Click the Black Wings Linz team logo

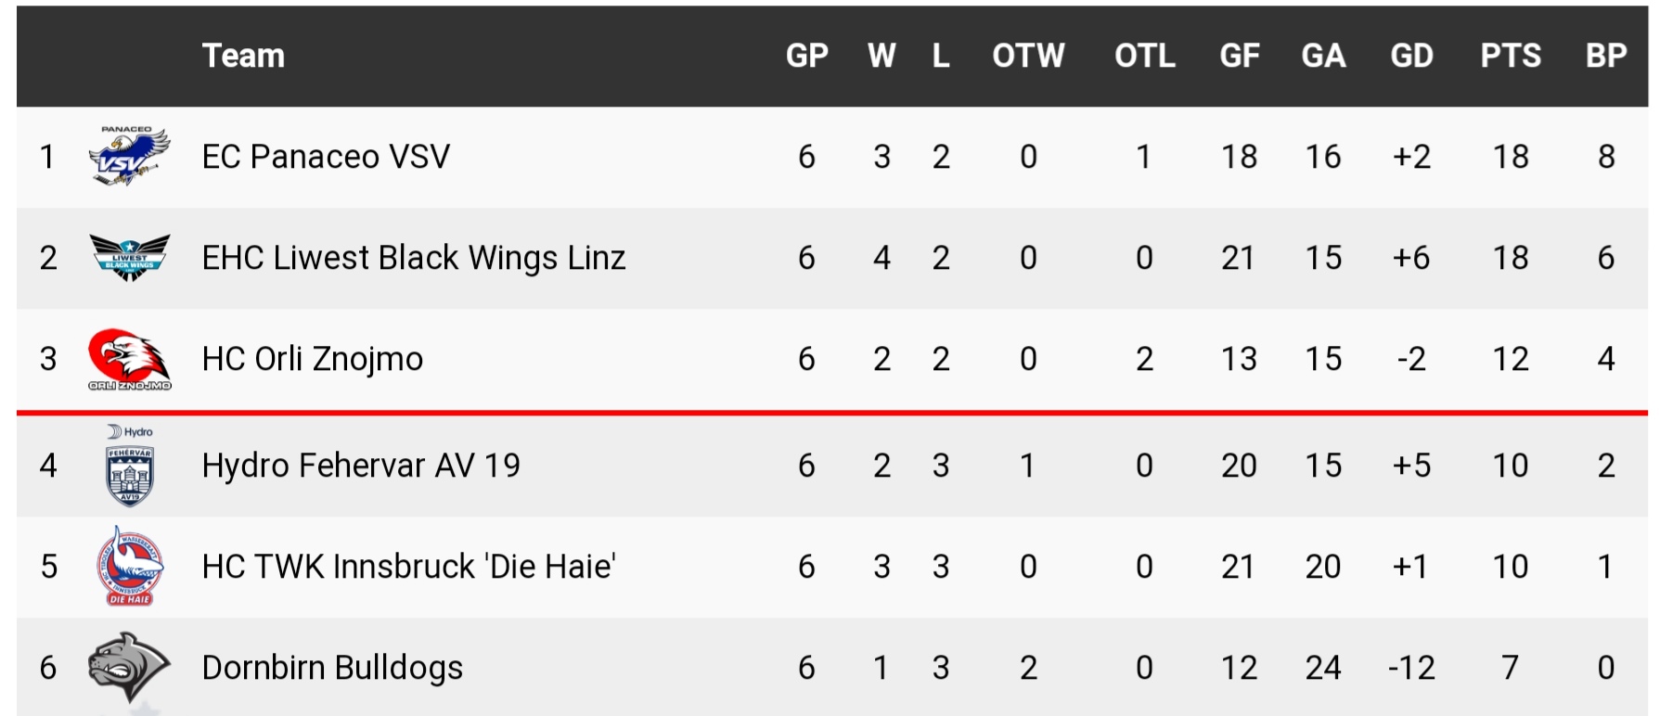[x=129, y=257]
